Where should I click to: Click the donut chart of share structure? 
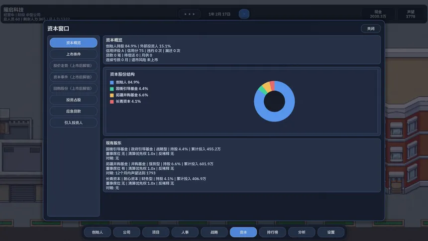(x=274, y=102)
